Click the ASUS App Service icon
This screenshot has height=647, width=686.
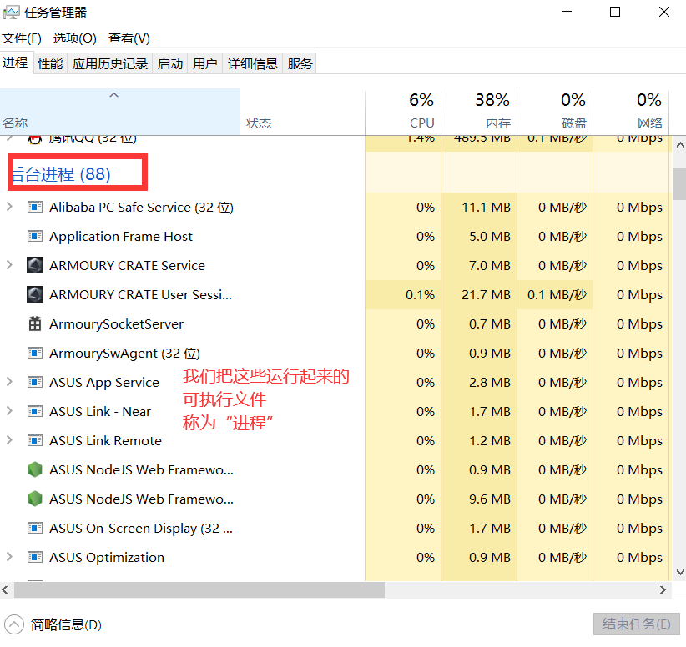(x=35, y=382)
